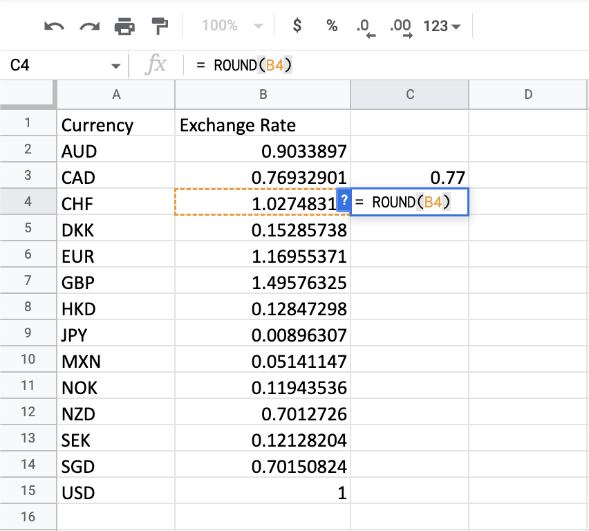
Task: Select the column D header
Action: click(528, 94)
